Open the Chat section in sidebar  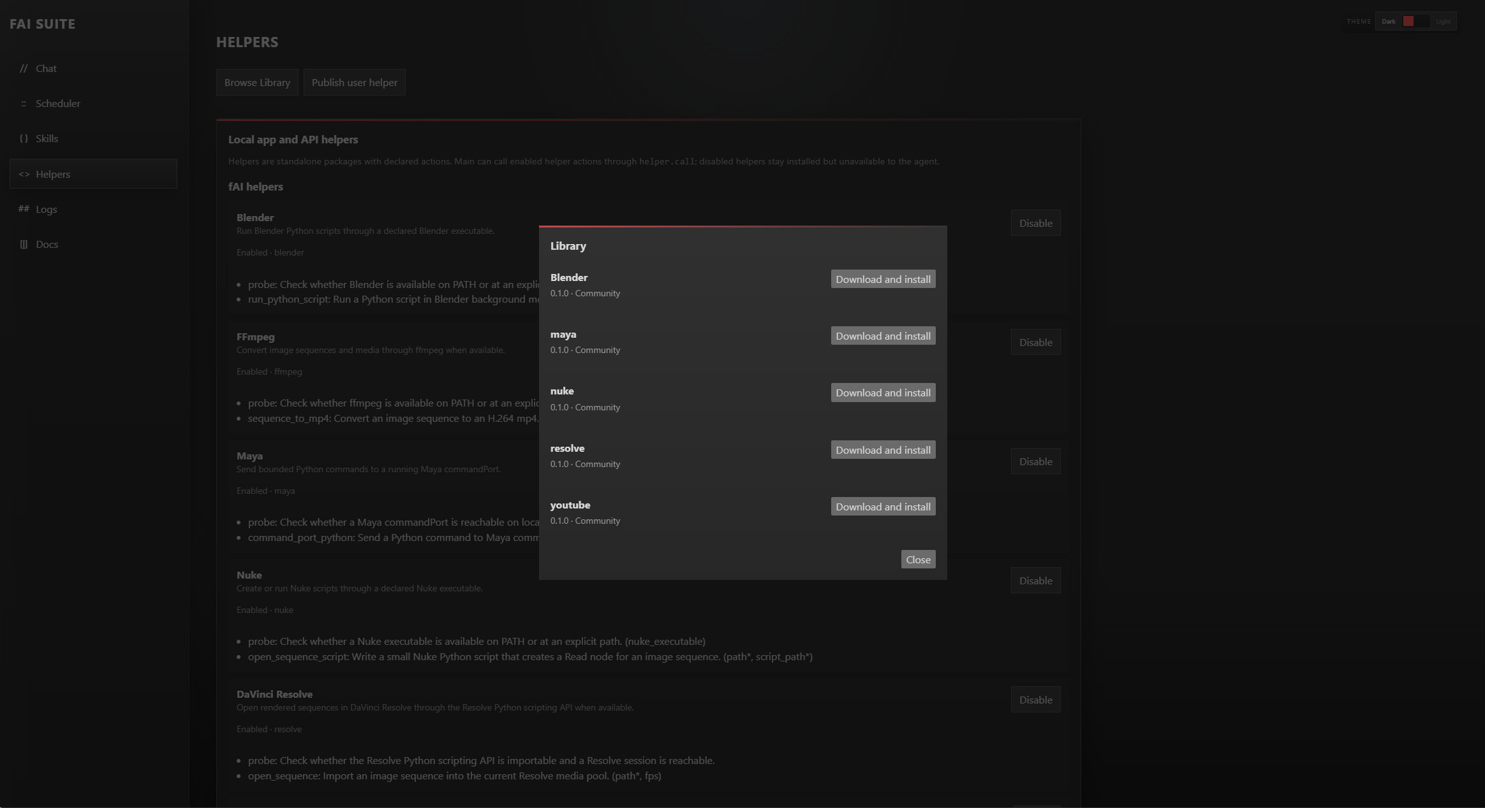[x=93, y=68]
